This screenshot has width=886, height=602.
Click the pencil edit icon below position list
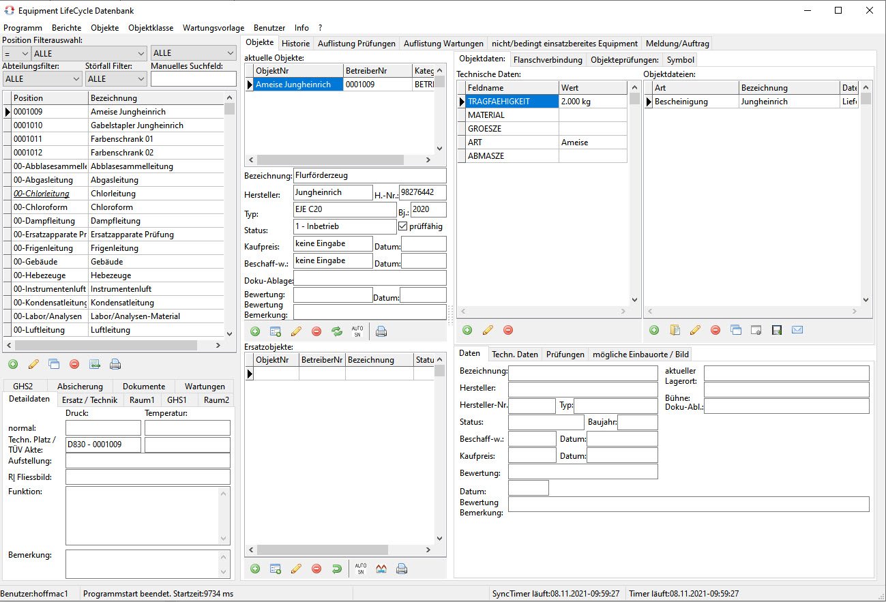[x=33, y=364]
